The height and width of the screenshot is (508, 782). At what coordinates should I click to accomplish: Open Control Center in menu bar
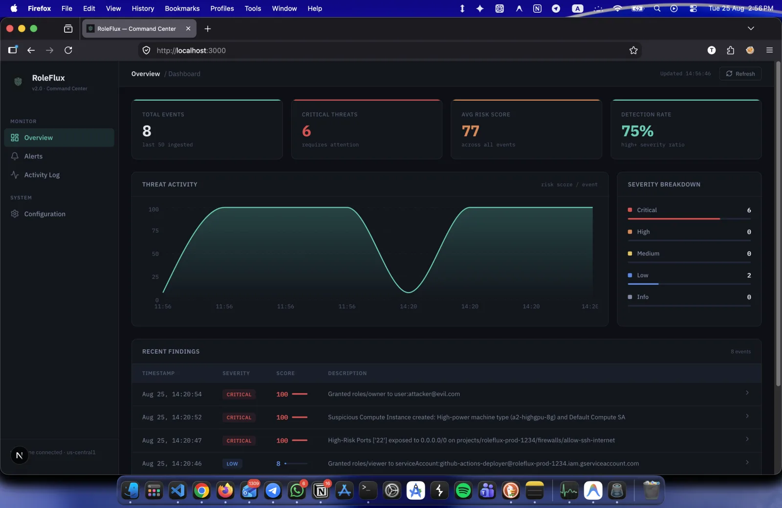tap(693, 8)
